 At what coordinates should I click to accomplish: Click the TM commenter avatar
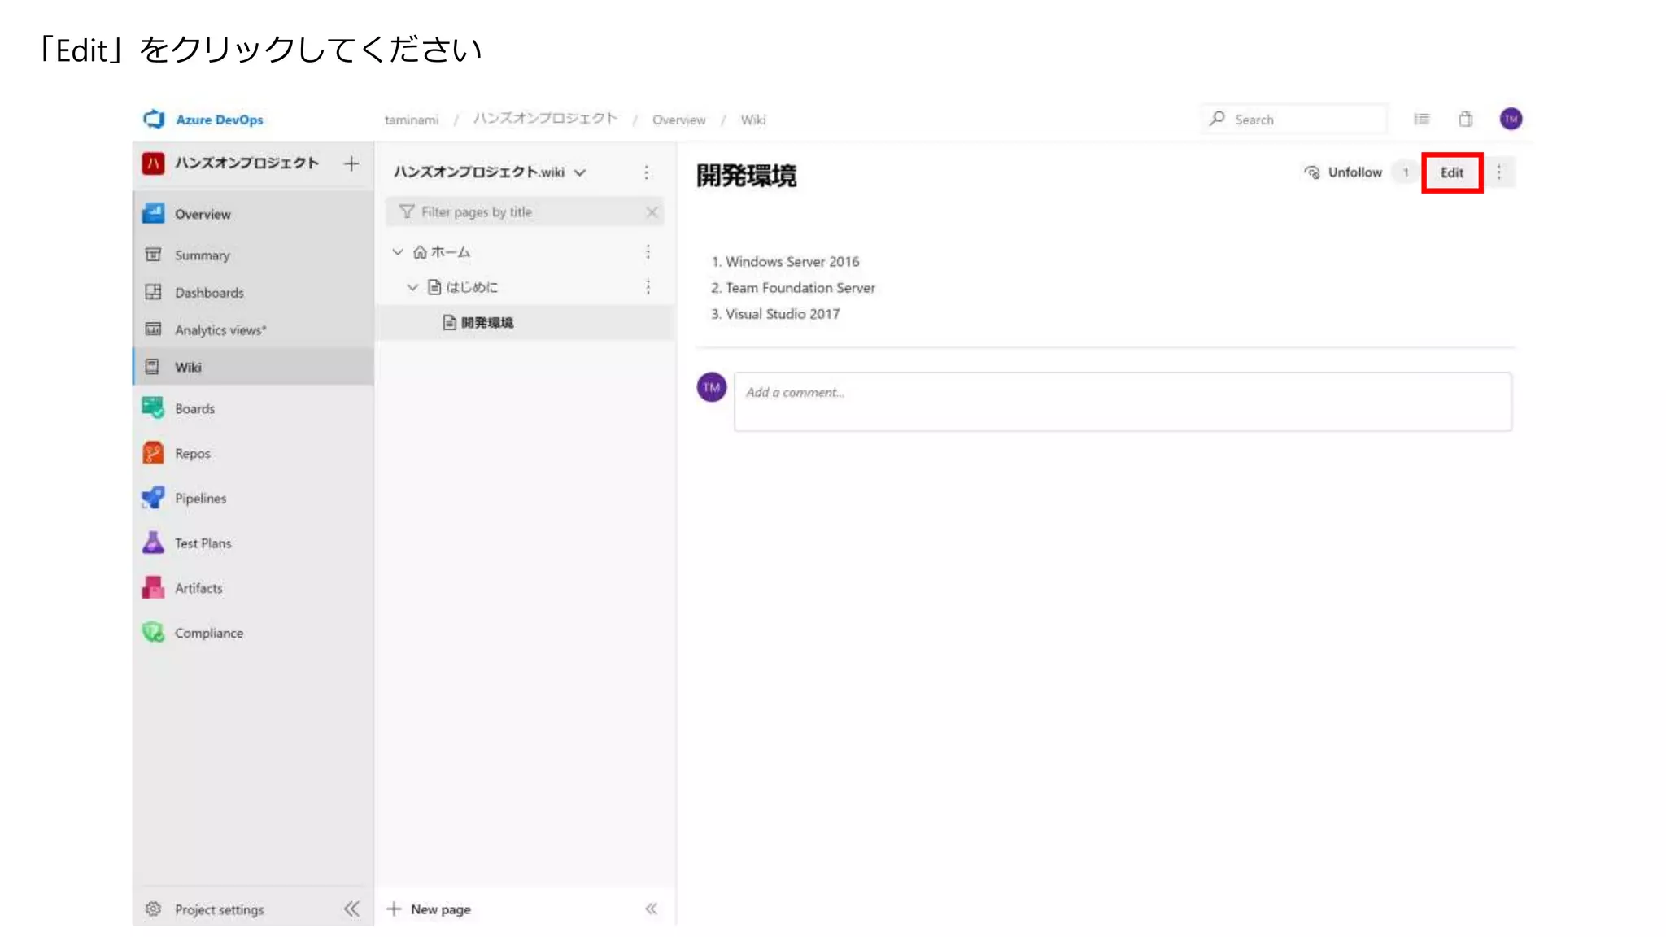[x=712, y=387]
